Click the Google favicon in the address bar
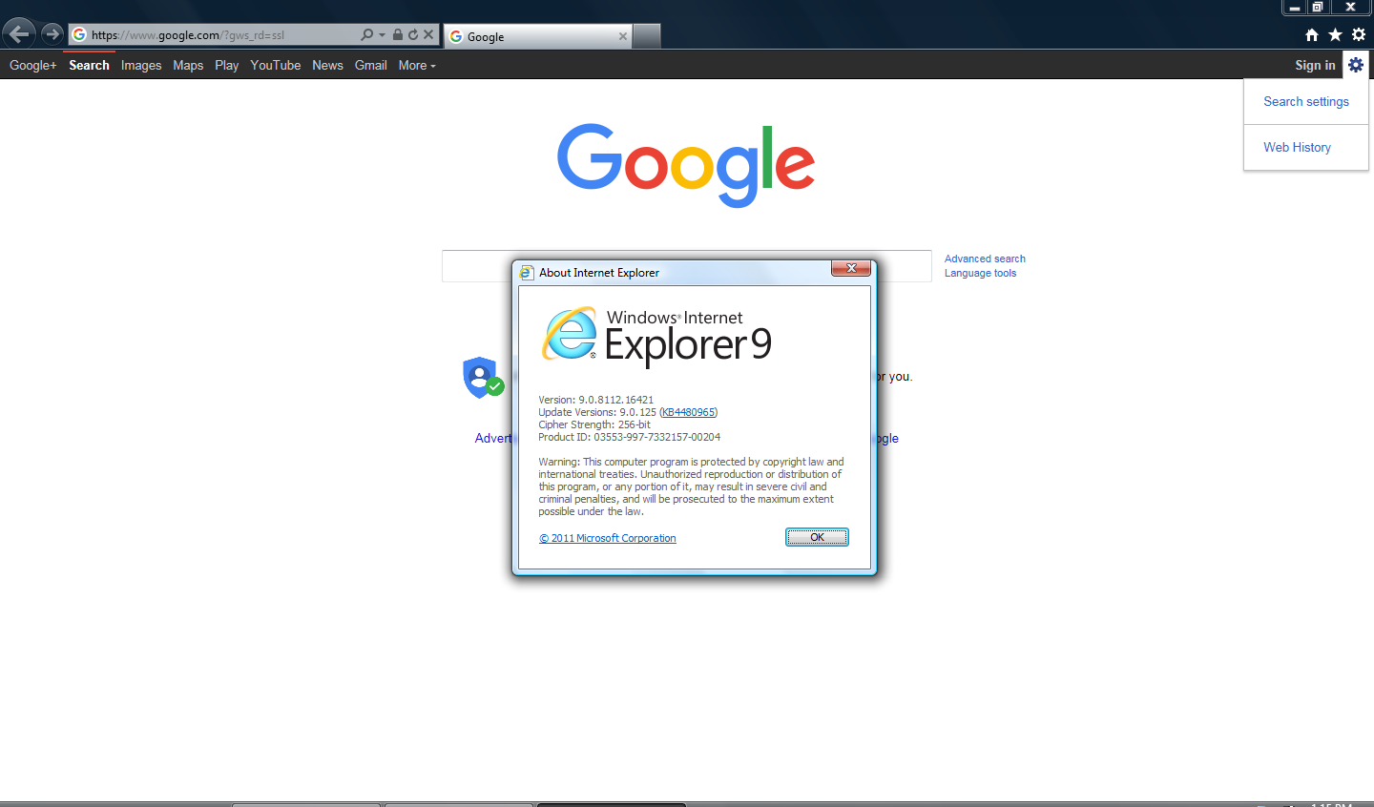The image size is (1374, 807). click(x=79, y=34)
